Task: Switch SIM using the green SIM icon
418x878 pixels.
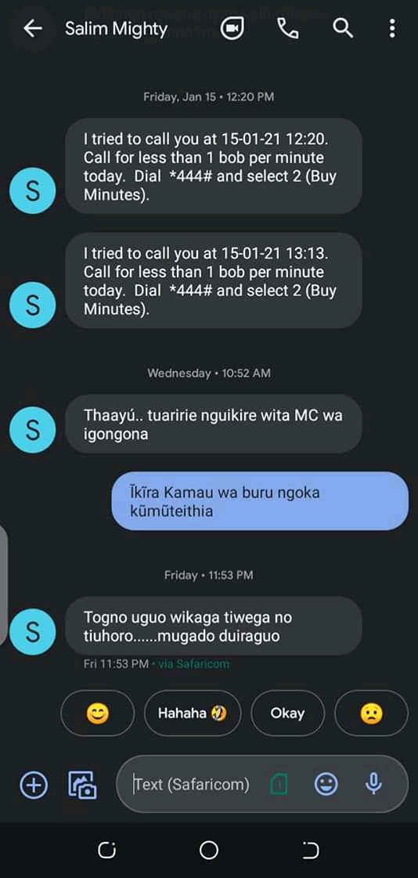Action: tap(279, 784)
